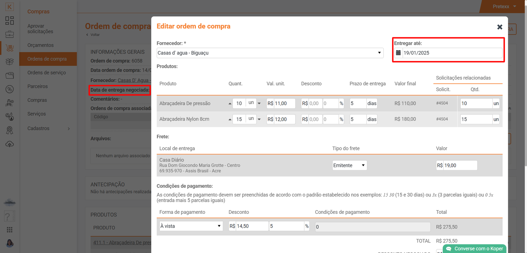Select Ordens de serviço menu item
The width and height of the screenshot is (527, 253).
[x=46, y=72]
